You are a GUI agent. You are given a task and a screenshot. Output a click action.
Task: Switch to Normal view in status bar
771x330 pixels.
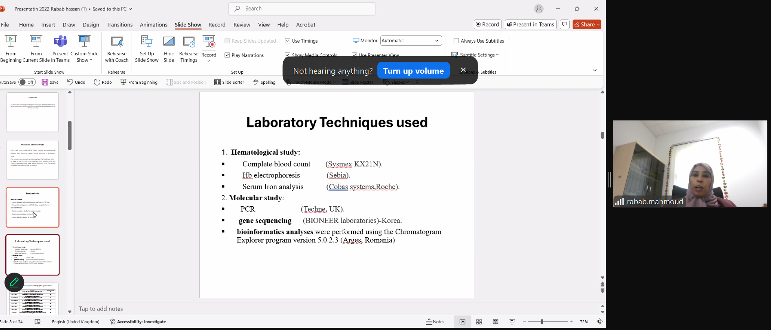[x=463, y=321]
